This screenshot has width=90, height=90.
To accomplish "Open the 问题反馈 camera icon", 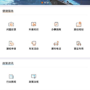I will 11,24.
